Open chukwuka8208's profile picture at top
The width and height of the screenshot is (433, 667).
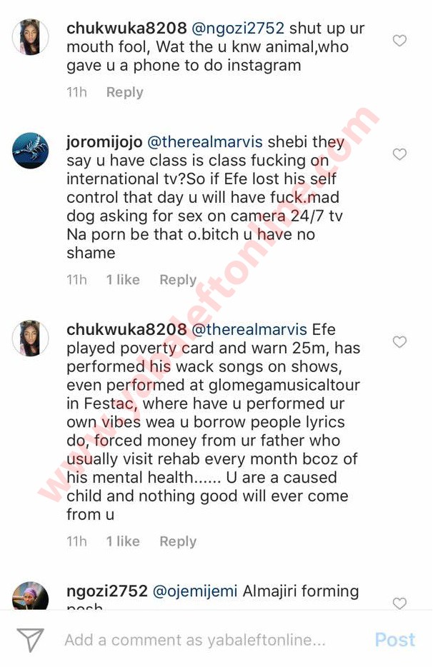coord(30,37)
